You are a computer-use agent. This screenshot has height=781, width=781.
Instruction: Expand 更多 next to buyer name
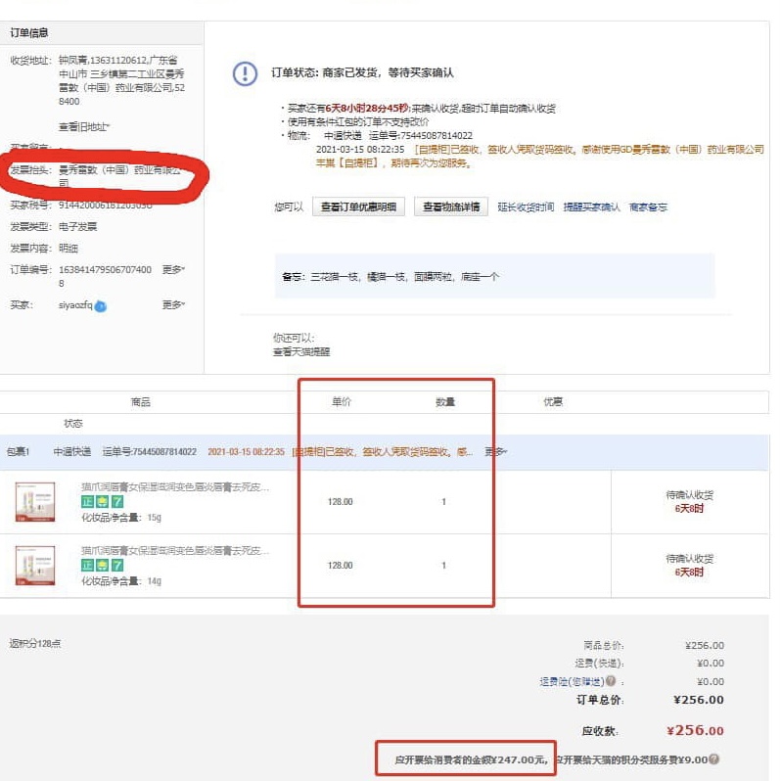(173, 305)
